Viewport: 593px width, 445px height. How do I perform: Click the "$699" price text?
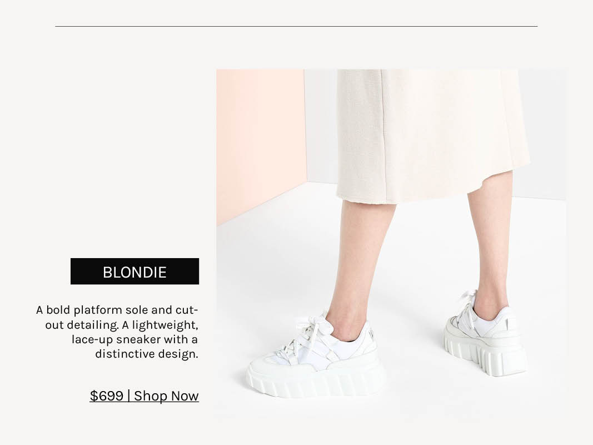[107, 396]
